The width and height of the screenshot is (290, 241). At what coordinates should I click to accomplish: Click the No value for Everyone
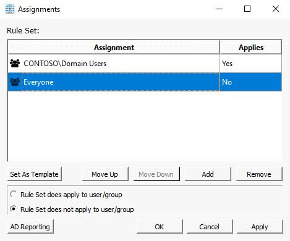coord(227,82)
